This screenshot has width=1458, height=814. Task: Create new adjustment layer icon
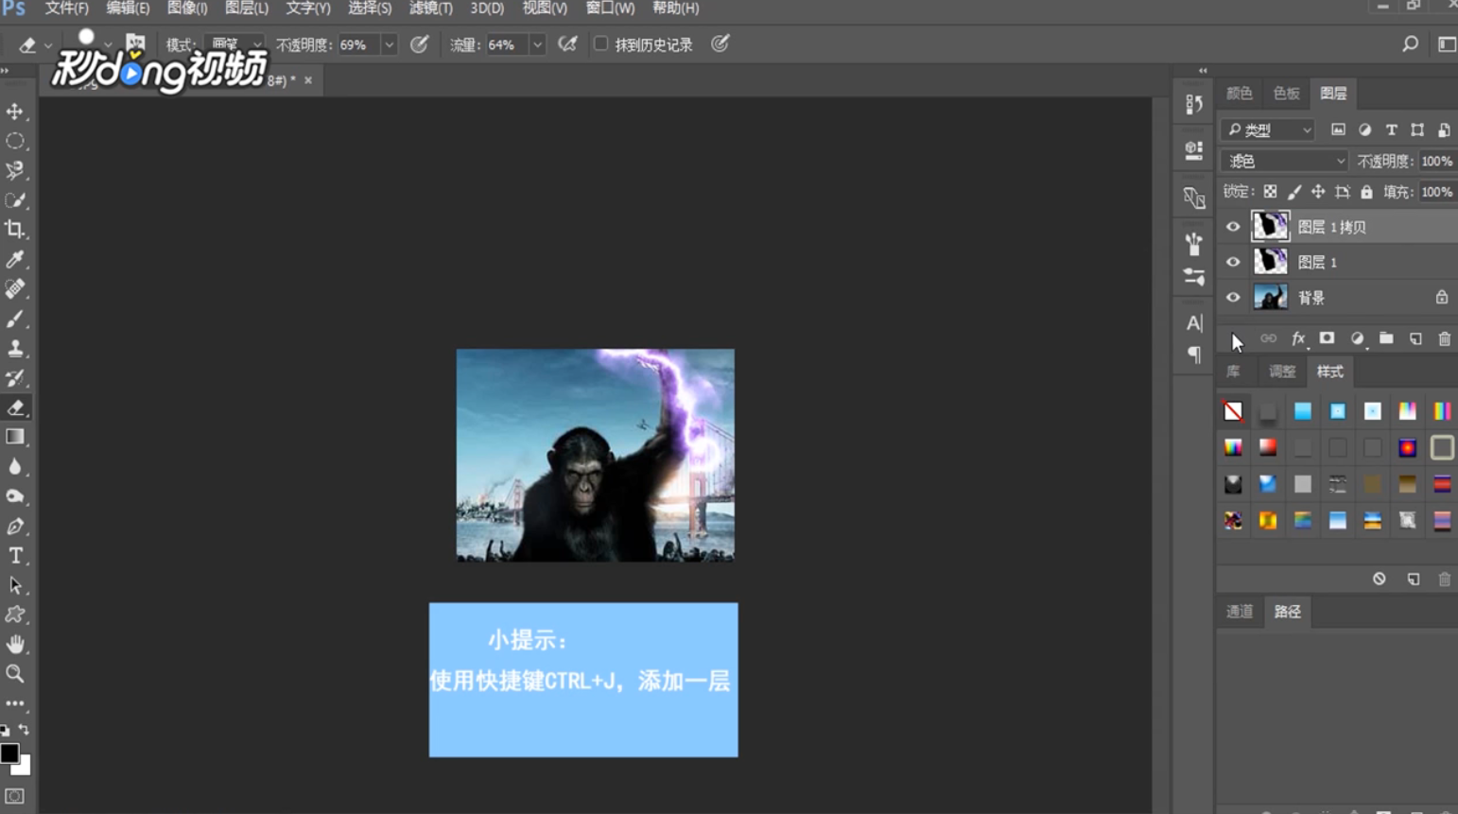pyautogui.click(x=1357, y=338)
